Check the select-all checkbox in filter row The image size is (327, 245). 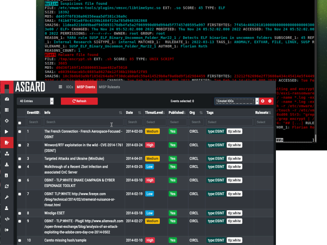coord(20,122)
